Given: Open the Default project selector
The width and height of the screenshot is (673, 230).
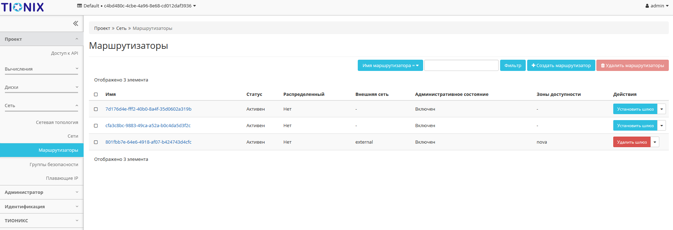Looking at the screenshot, I should pos(136,6).
